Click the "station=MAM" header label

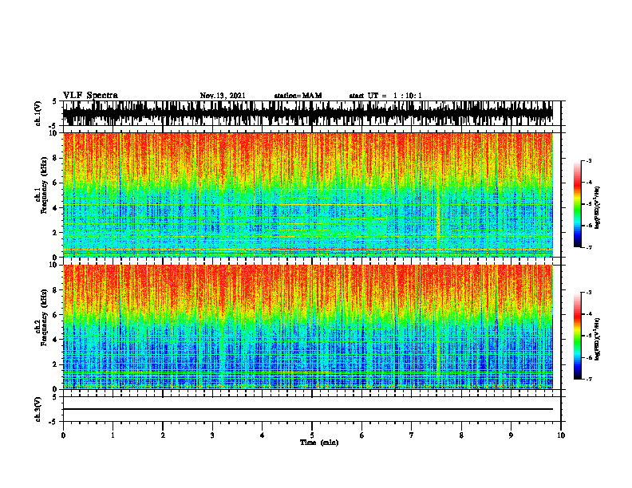tap(298, 96)
